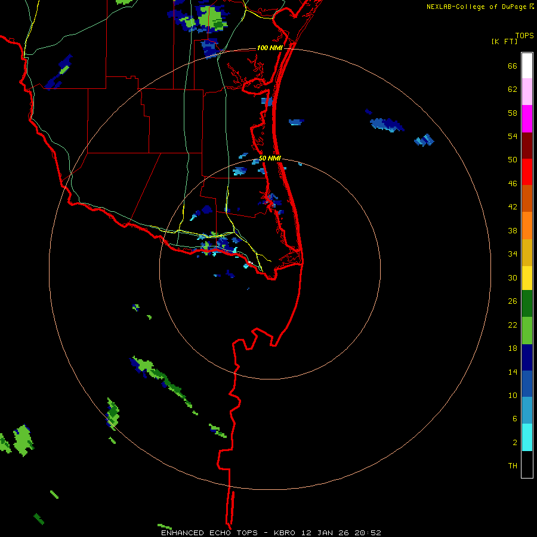Click the 2 value on the legend
Image resolution: width=537 pixels, height=537 pixels.
coord(515,442)
